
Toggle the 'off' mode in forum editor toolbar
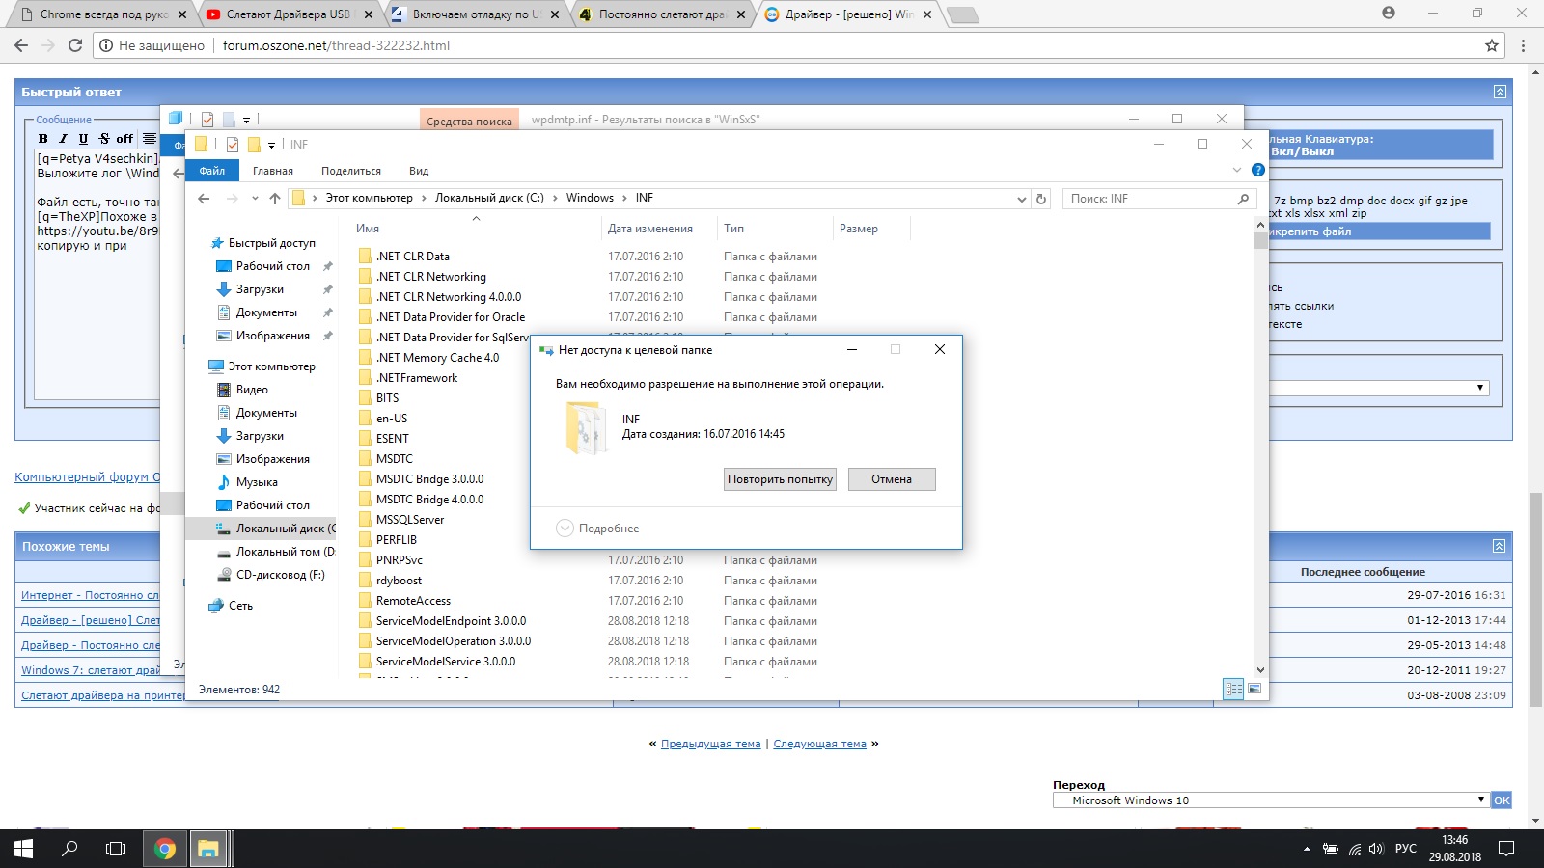coord(124,139)
